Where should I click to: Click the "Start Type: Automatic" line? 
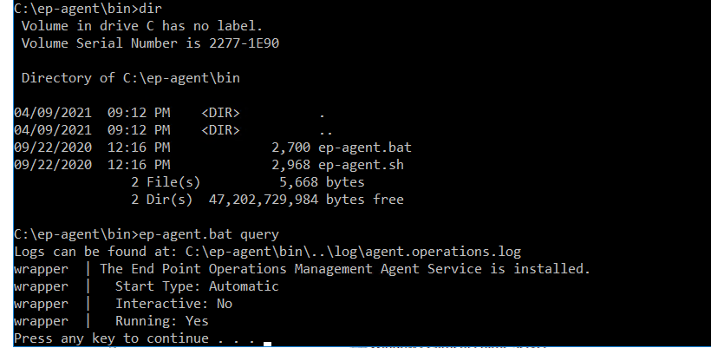point(197,286)
